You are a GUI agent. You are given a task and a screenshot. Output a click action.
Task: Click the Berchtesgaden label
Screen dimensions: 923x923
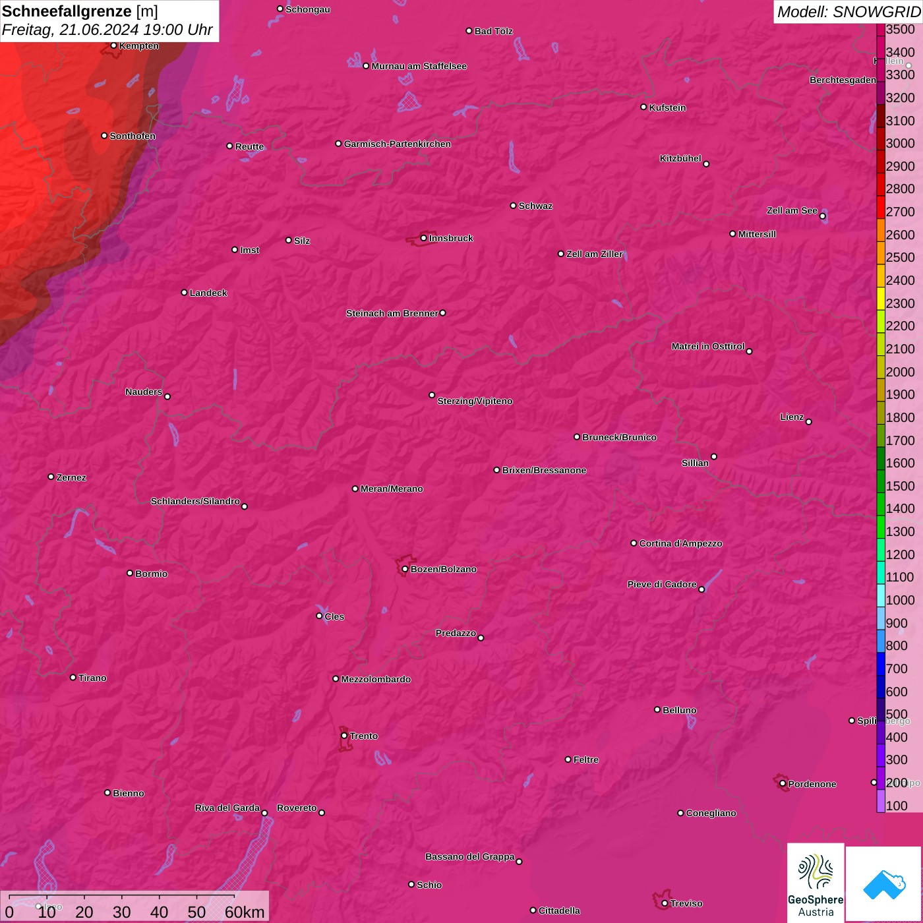(843, 80)
